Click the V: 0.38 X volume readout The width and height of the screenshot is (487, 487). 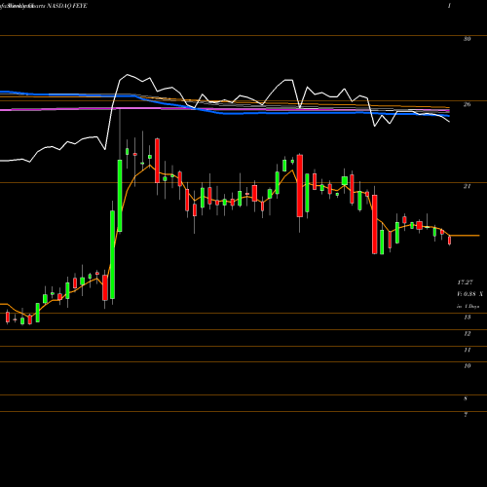[x=470, y=294]
